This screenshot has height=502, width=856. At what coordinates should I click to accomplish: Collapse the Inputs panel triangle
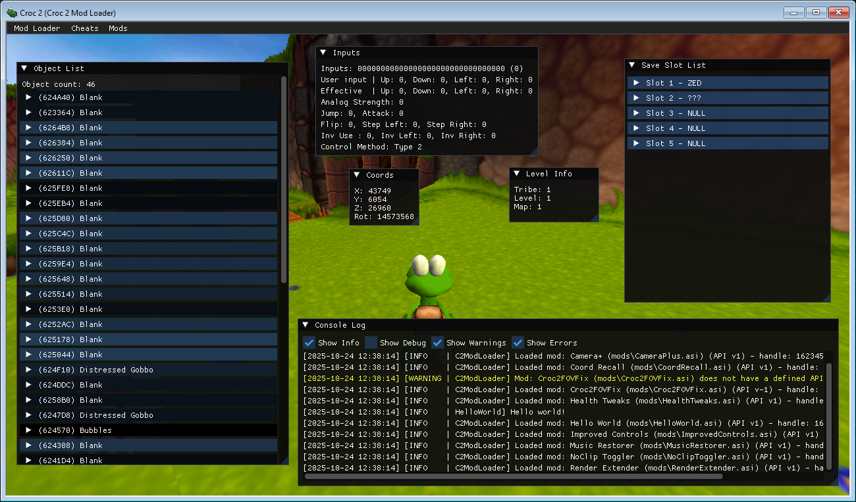click(x=323, y=52)
